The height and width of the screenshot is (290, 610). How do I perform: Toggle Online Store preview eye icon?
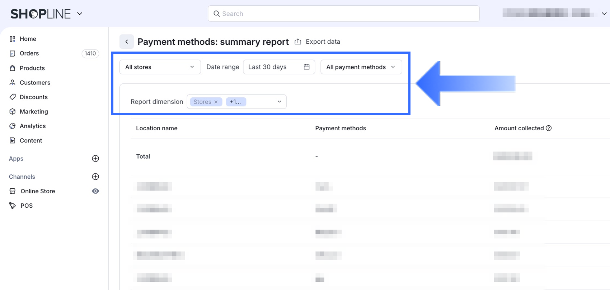pos(95,191)
